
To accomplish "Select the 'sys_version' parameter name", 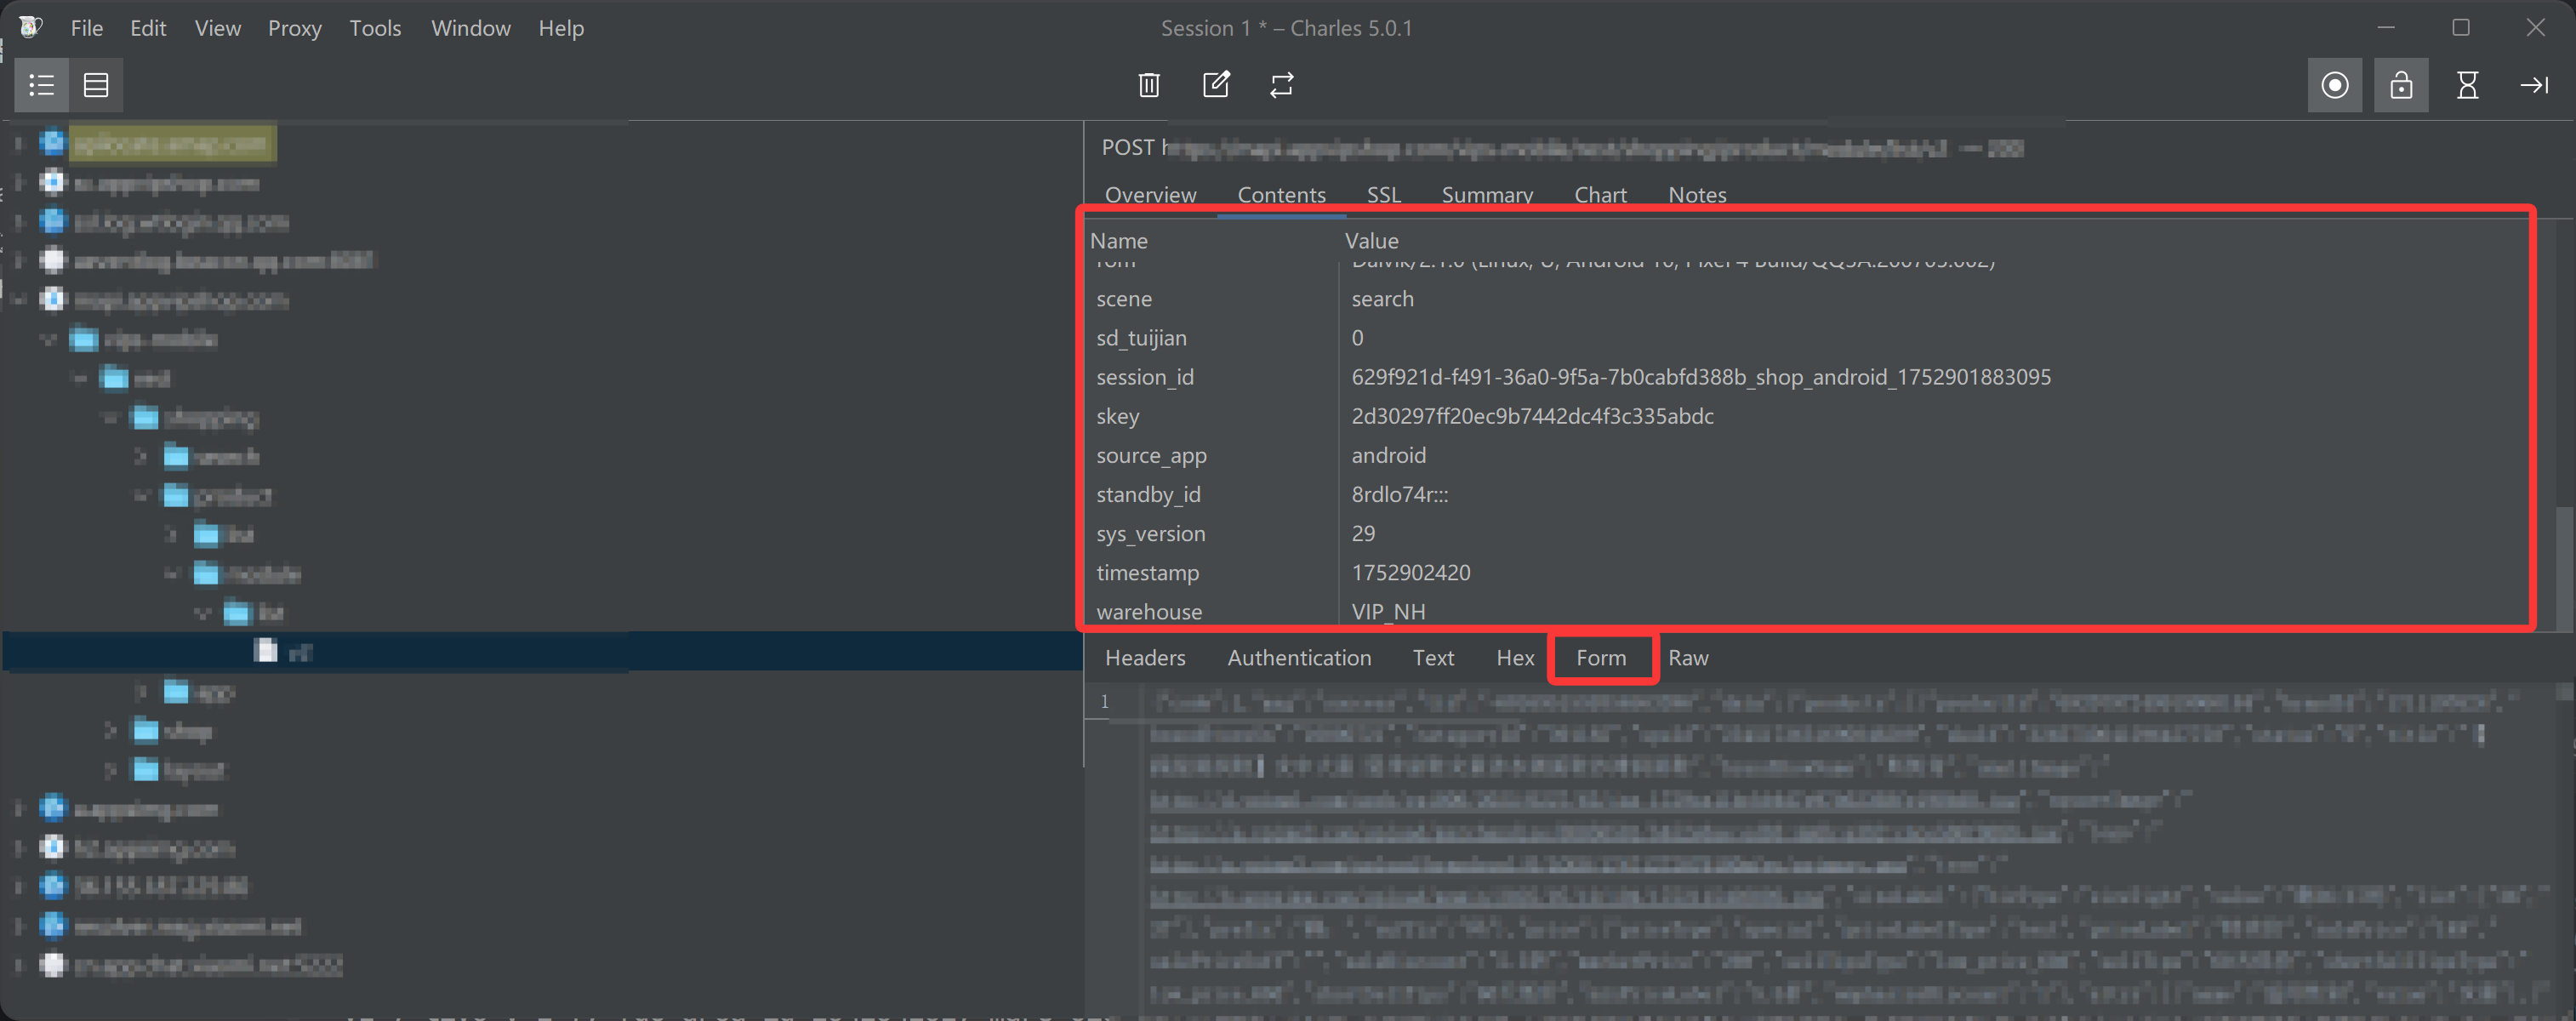I will (x=1150, y=534).
